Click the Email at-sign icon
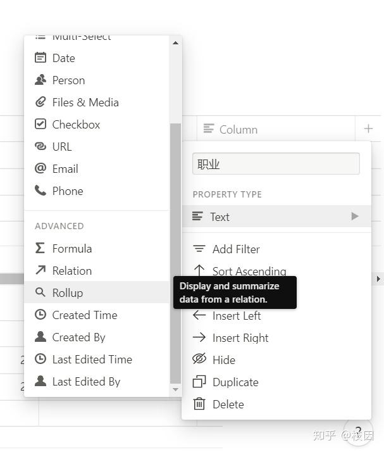This screenshot has width=384, height=452. [40, 168]
